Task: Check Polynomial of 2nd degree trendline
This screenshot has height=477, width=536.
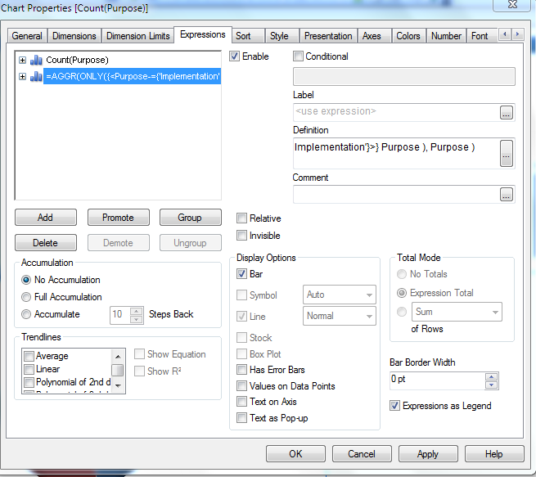Action: click(29, 382)
